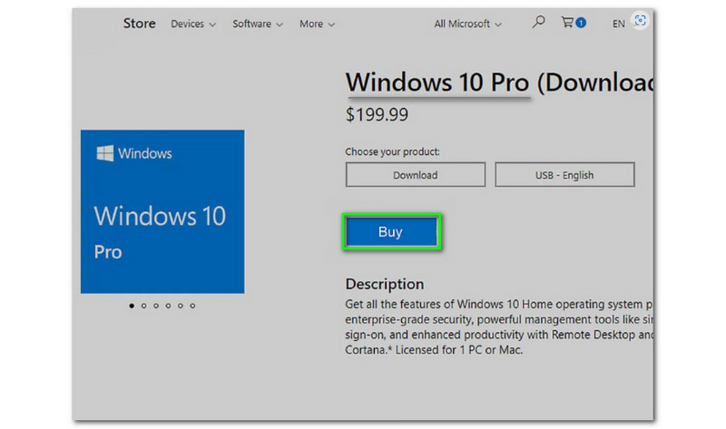Choose the Download product option
Viewport: 726px width, 429px height.
415,175
